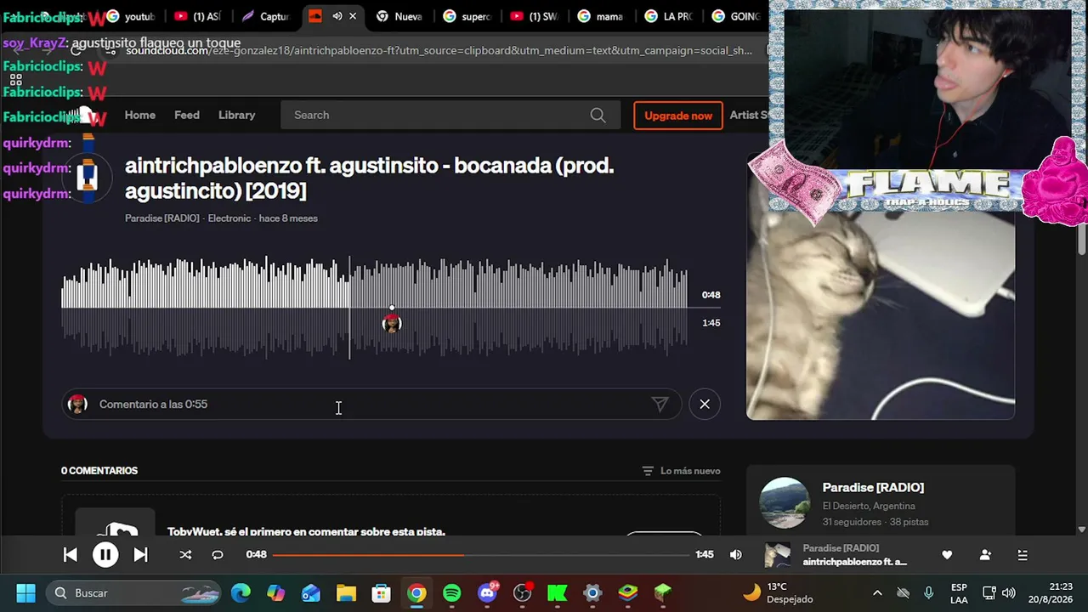Screen dimensions: 1088x612
Task: Open OBS Studio from taskbar
Action: (x=522, y=592)
